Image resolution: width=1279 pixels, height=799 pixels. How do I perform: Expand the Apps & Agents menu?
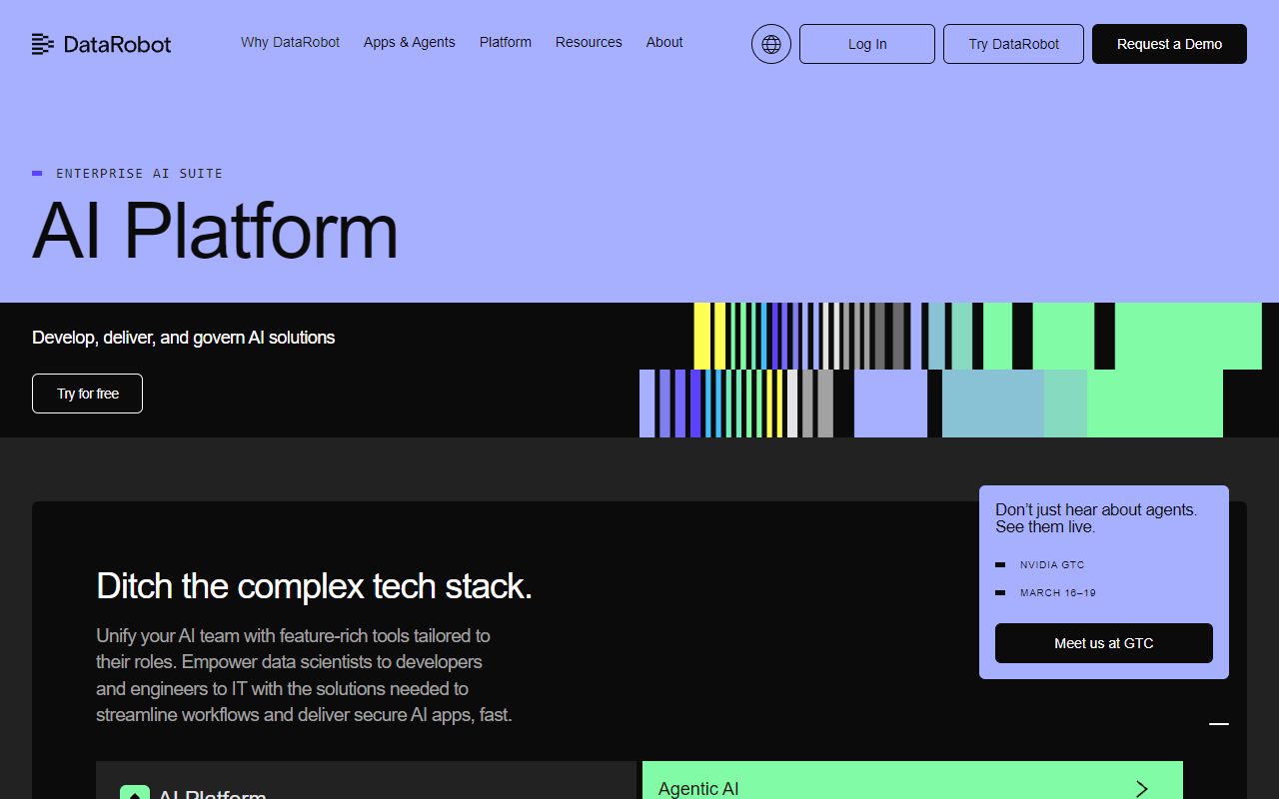pyautogui.click(x=409, y=42)
